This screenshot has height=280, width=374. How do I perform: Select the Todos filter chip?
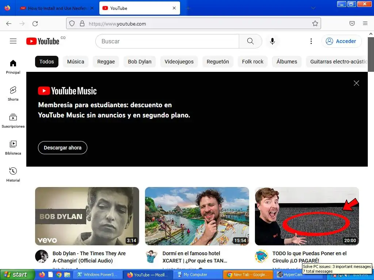pyautogui.click(x=47, y=62)
